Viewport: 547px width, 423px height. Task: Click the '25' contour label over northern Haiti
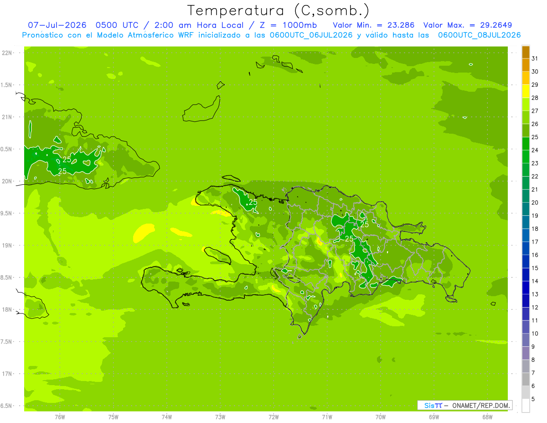coord(253,202)
